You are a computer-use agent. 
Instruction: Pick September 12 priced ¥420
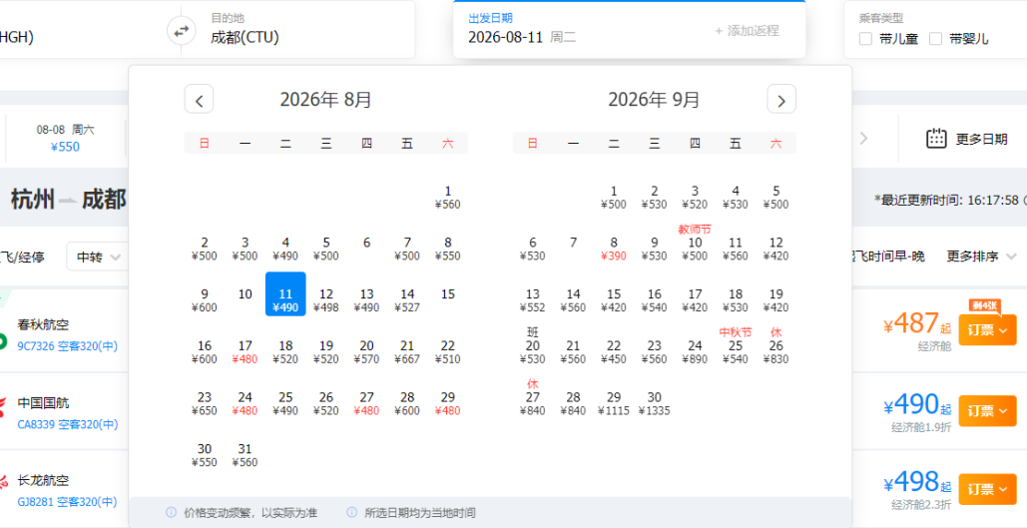pyautogui.click(x=776, y=249)
